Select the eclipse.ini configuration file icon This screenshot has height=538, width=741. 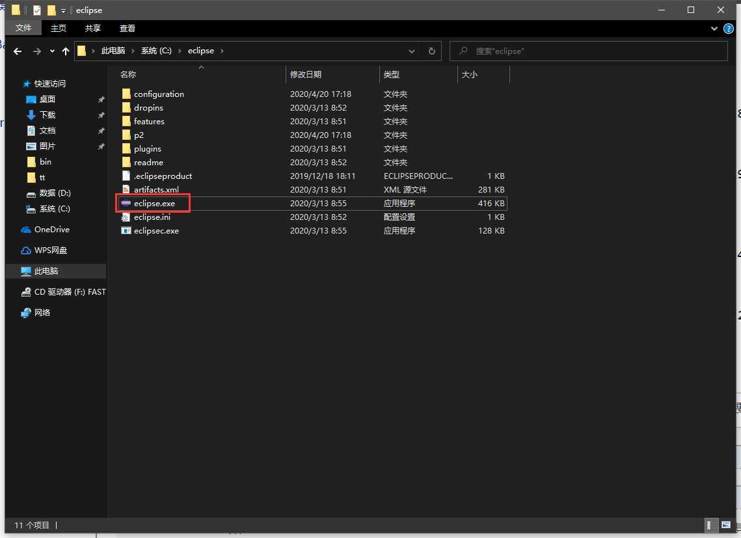point(126,217)
